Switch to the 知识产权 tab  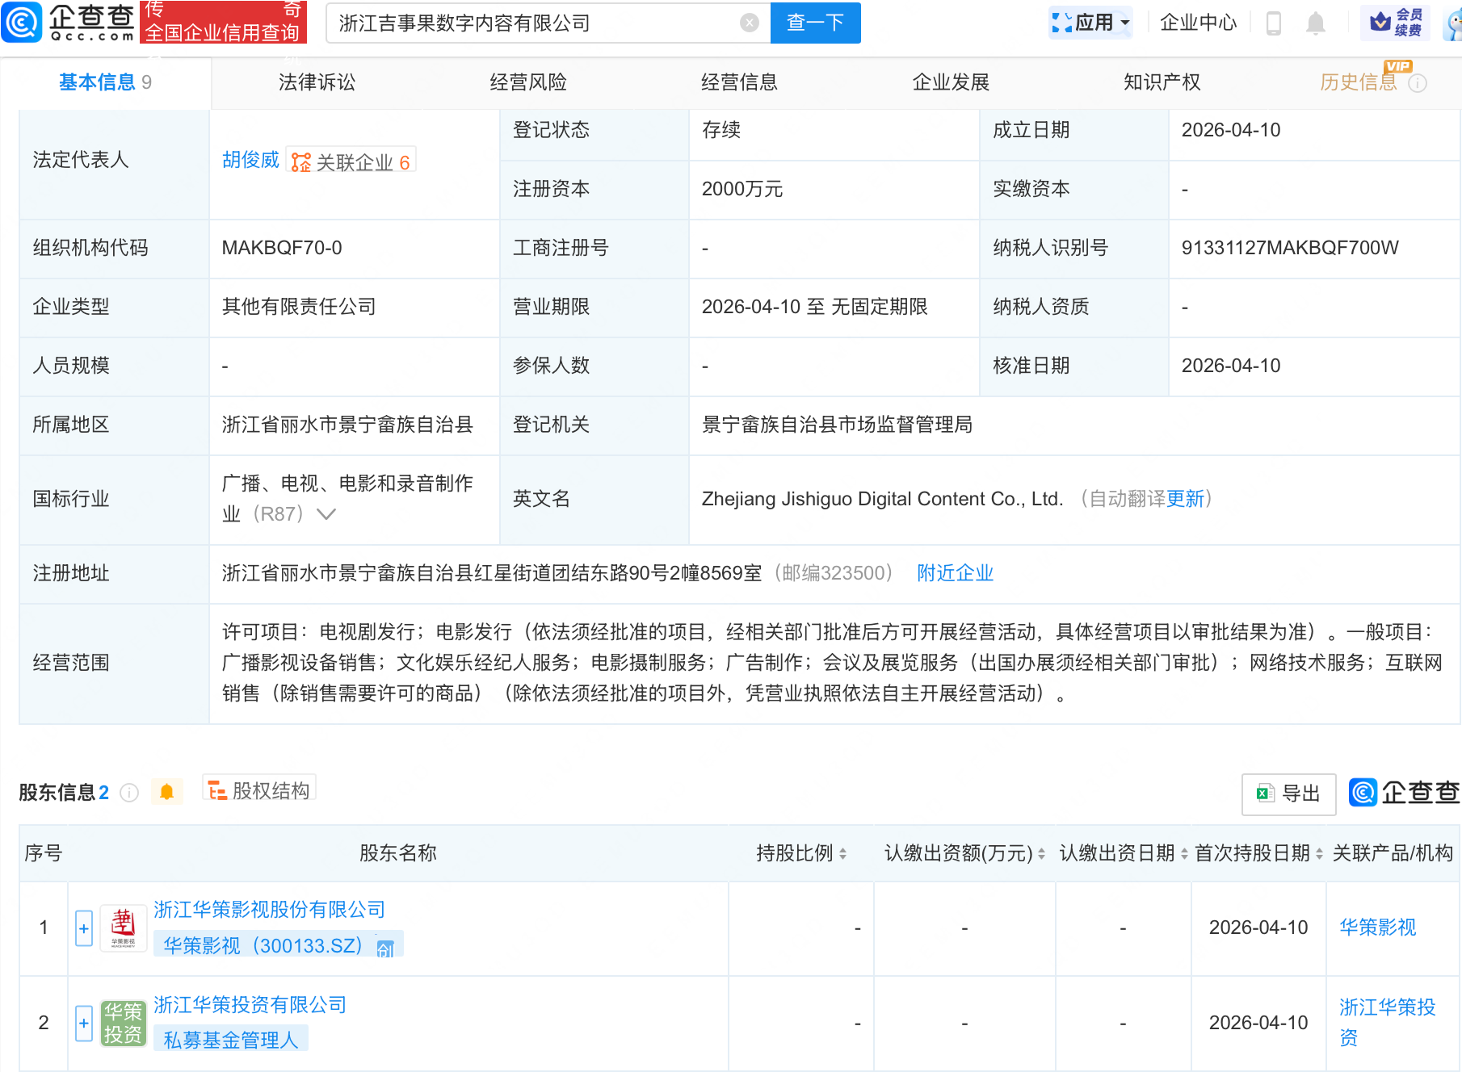tap(1162, 82)
